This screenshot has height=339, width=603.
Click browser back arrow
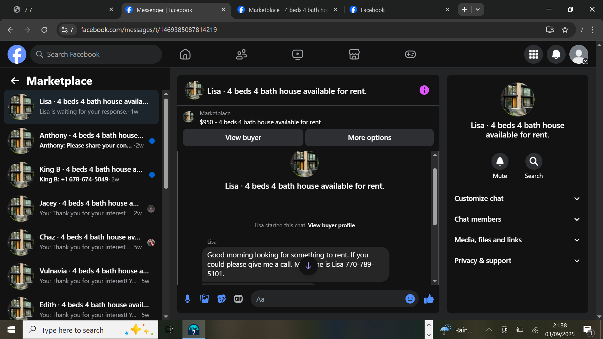10,30
